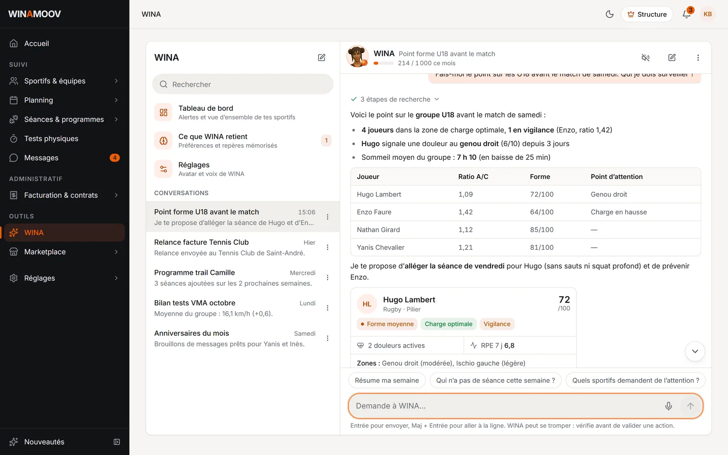728x455 pixels.
Task: Collapse the sidebar using the panel icon
Action: point(117,442)
